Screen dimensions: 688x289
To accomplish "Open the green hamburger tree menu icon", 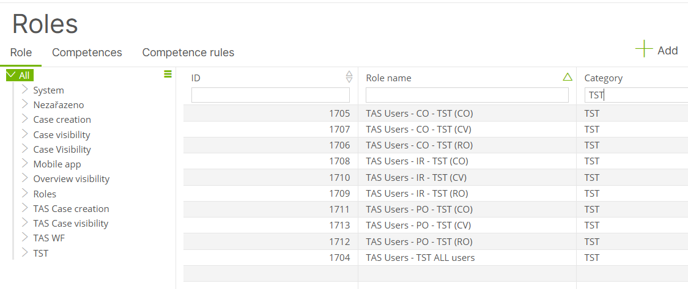I will [168, 74].
